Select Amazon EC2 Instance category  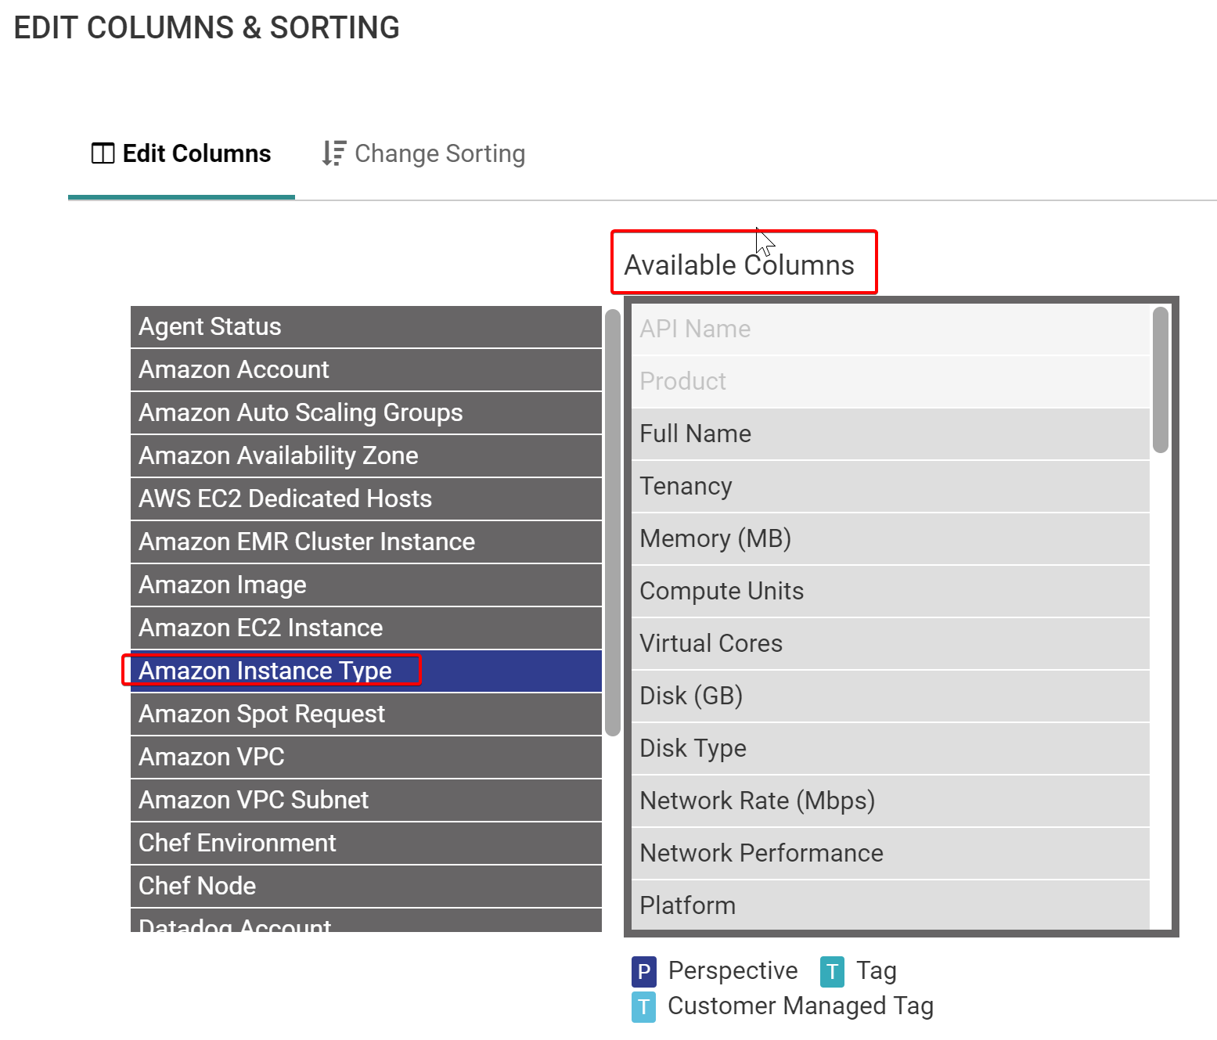coord(365,628)
